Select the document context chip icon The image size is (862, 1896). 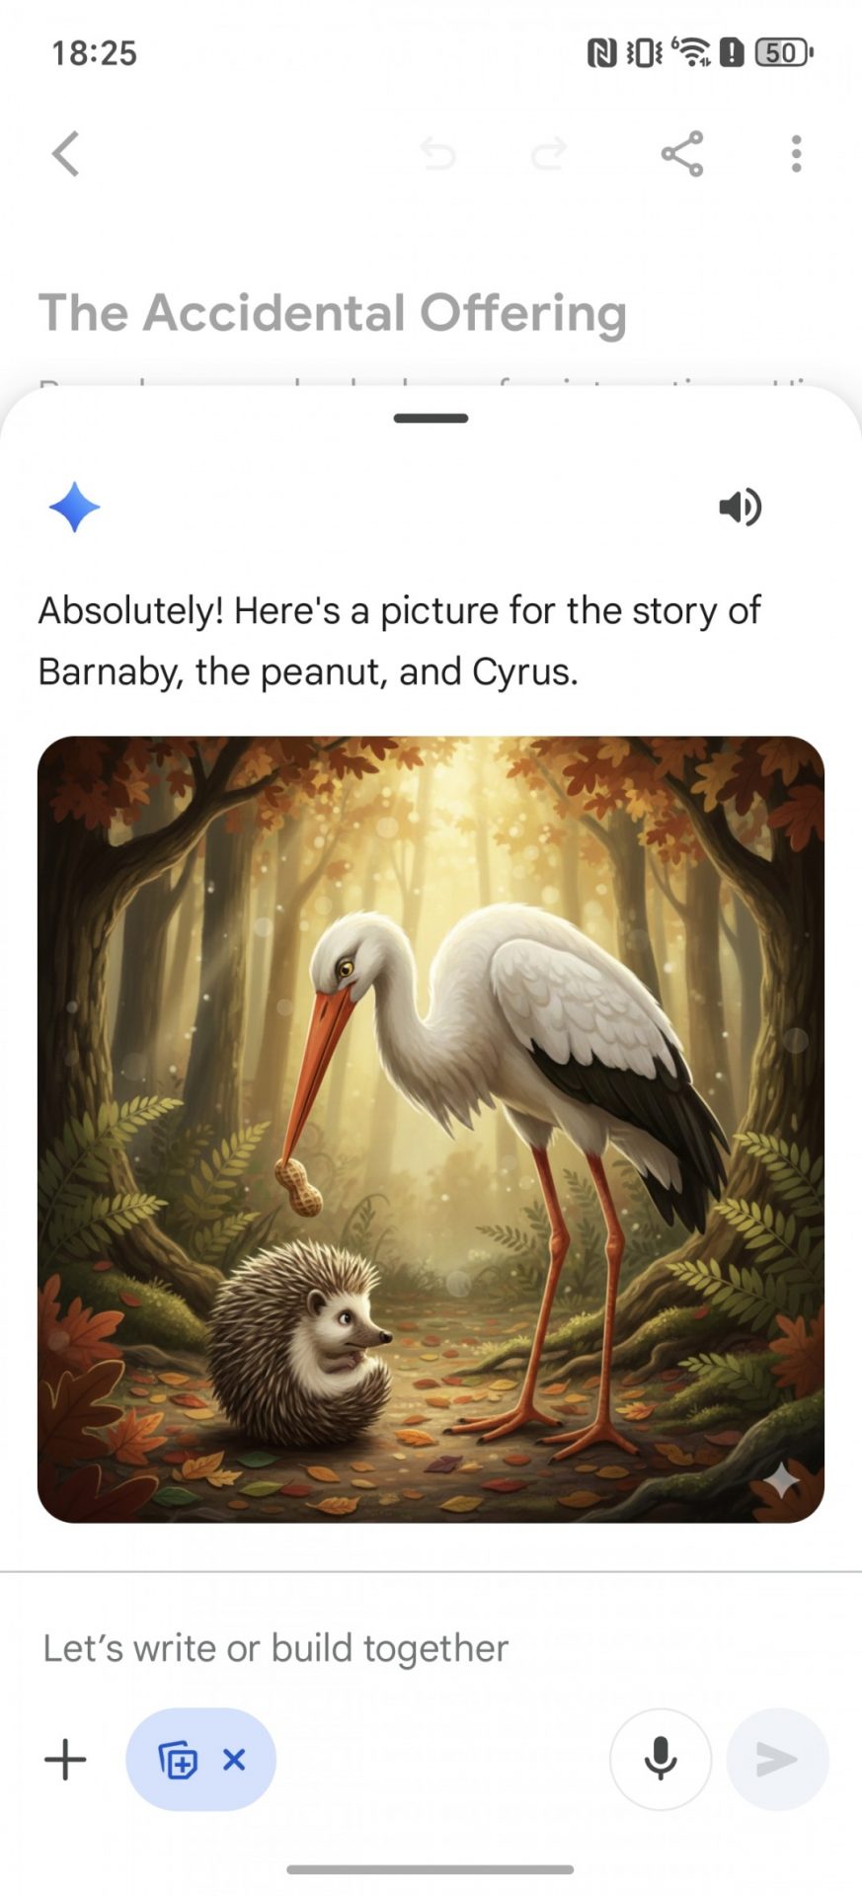[x=178, y=1760]
